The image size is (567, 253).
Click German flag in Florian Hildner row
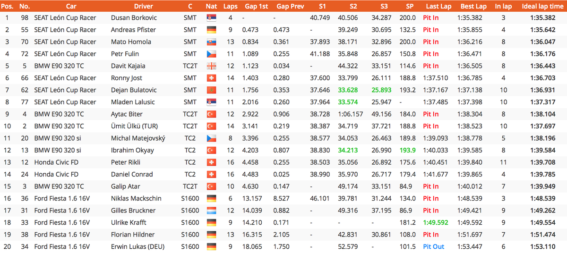pos(211,234)
